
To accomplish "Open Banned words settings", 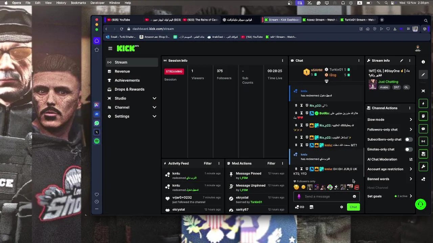I will click(390, 179).
